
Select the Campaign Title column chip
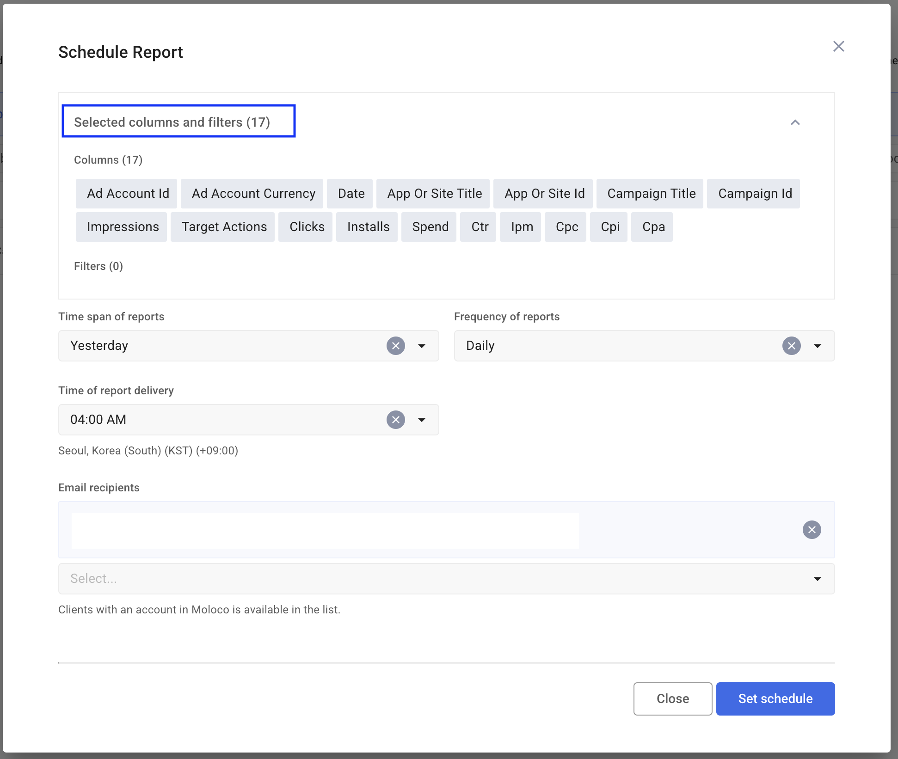coord(651,193)
